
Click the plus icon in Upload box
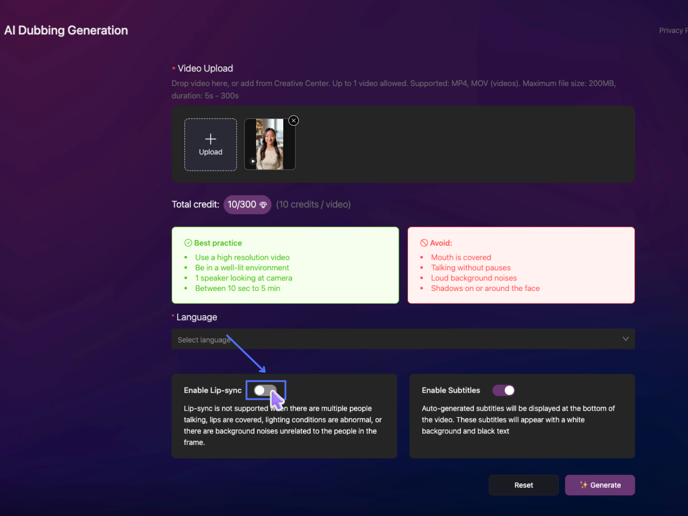211,139
